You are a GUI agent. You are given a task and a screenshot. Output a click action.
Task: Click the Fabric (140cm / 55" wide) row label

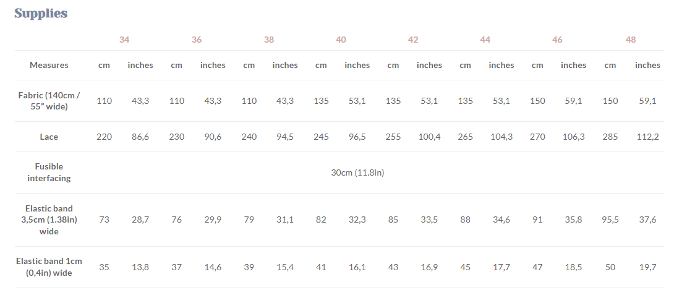[x=49, y=101]
